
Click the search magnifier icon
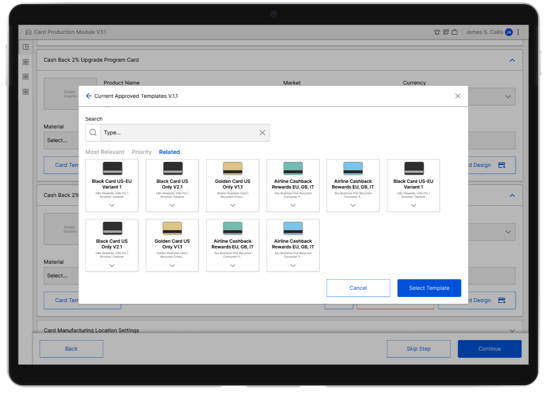(93, 133)
